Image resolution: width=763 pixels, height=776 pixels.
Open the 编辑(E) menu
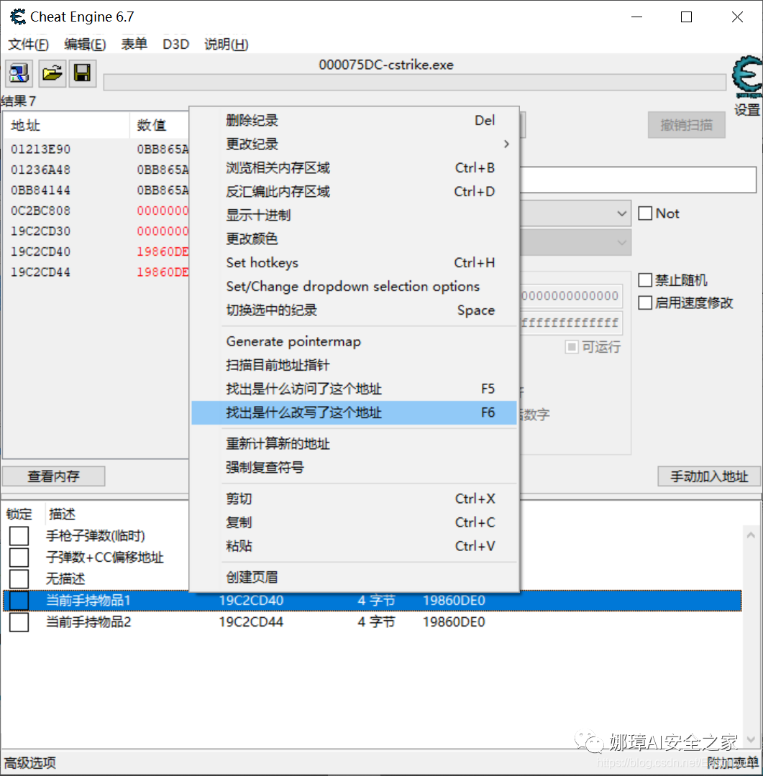pos(85,44)
